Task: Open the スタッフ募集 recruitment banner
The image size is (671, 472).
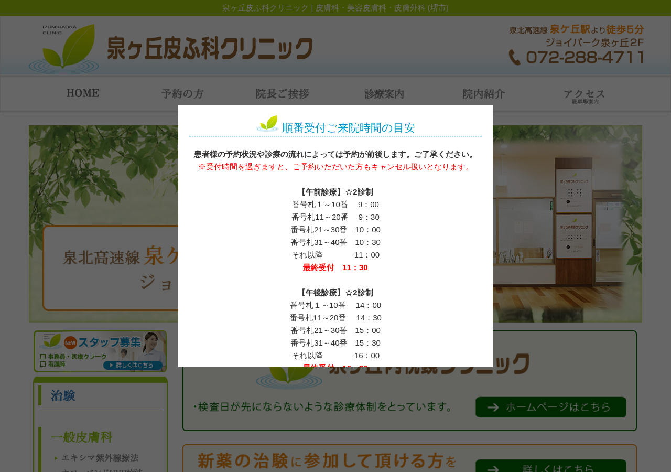Action: coord(100,351)
